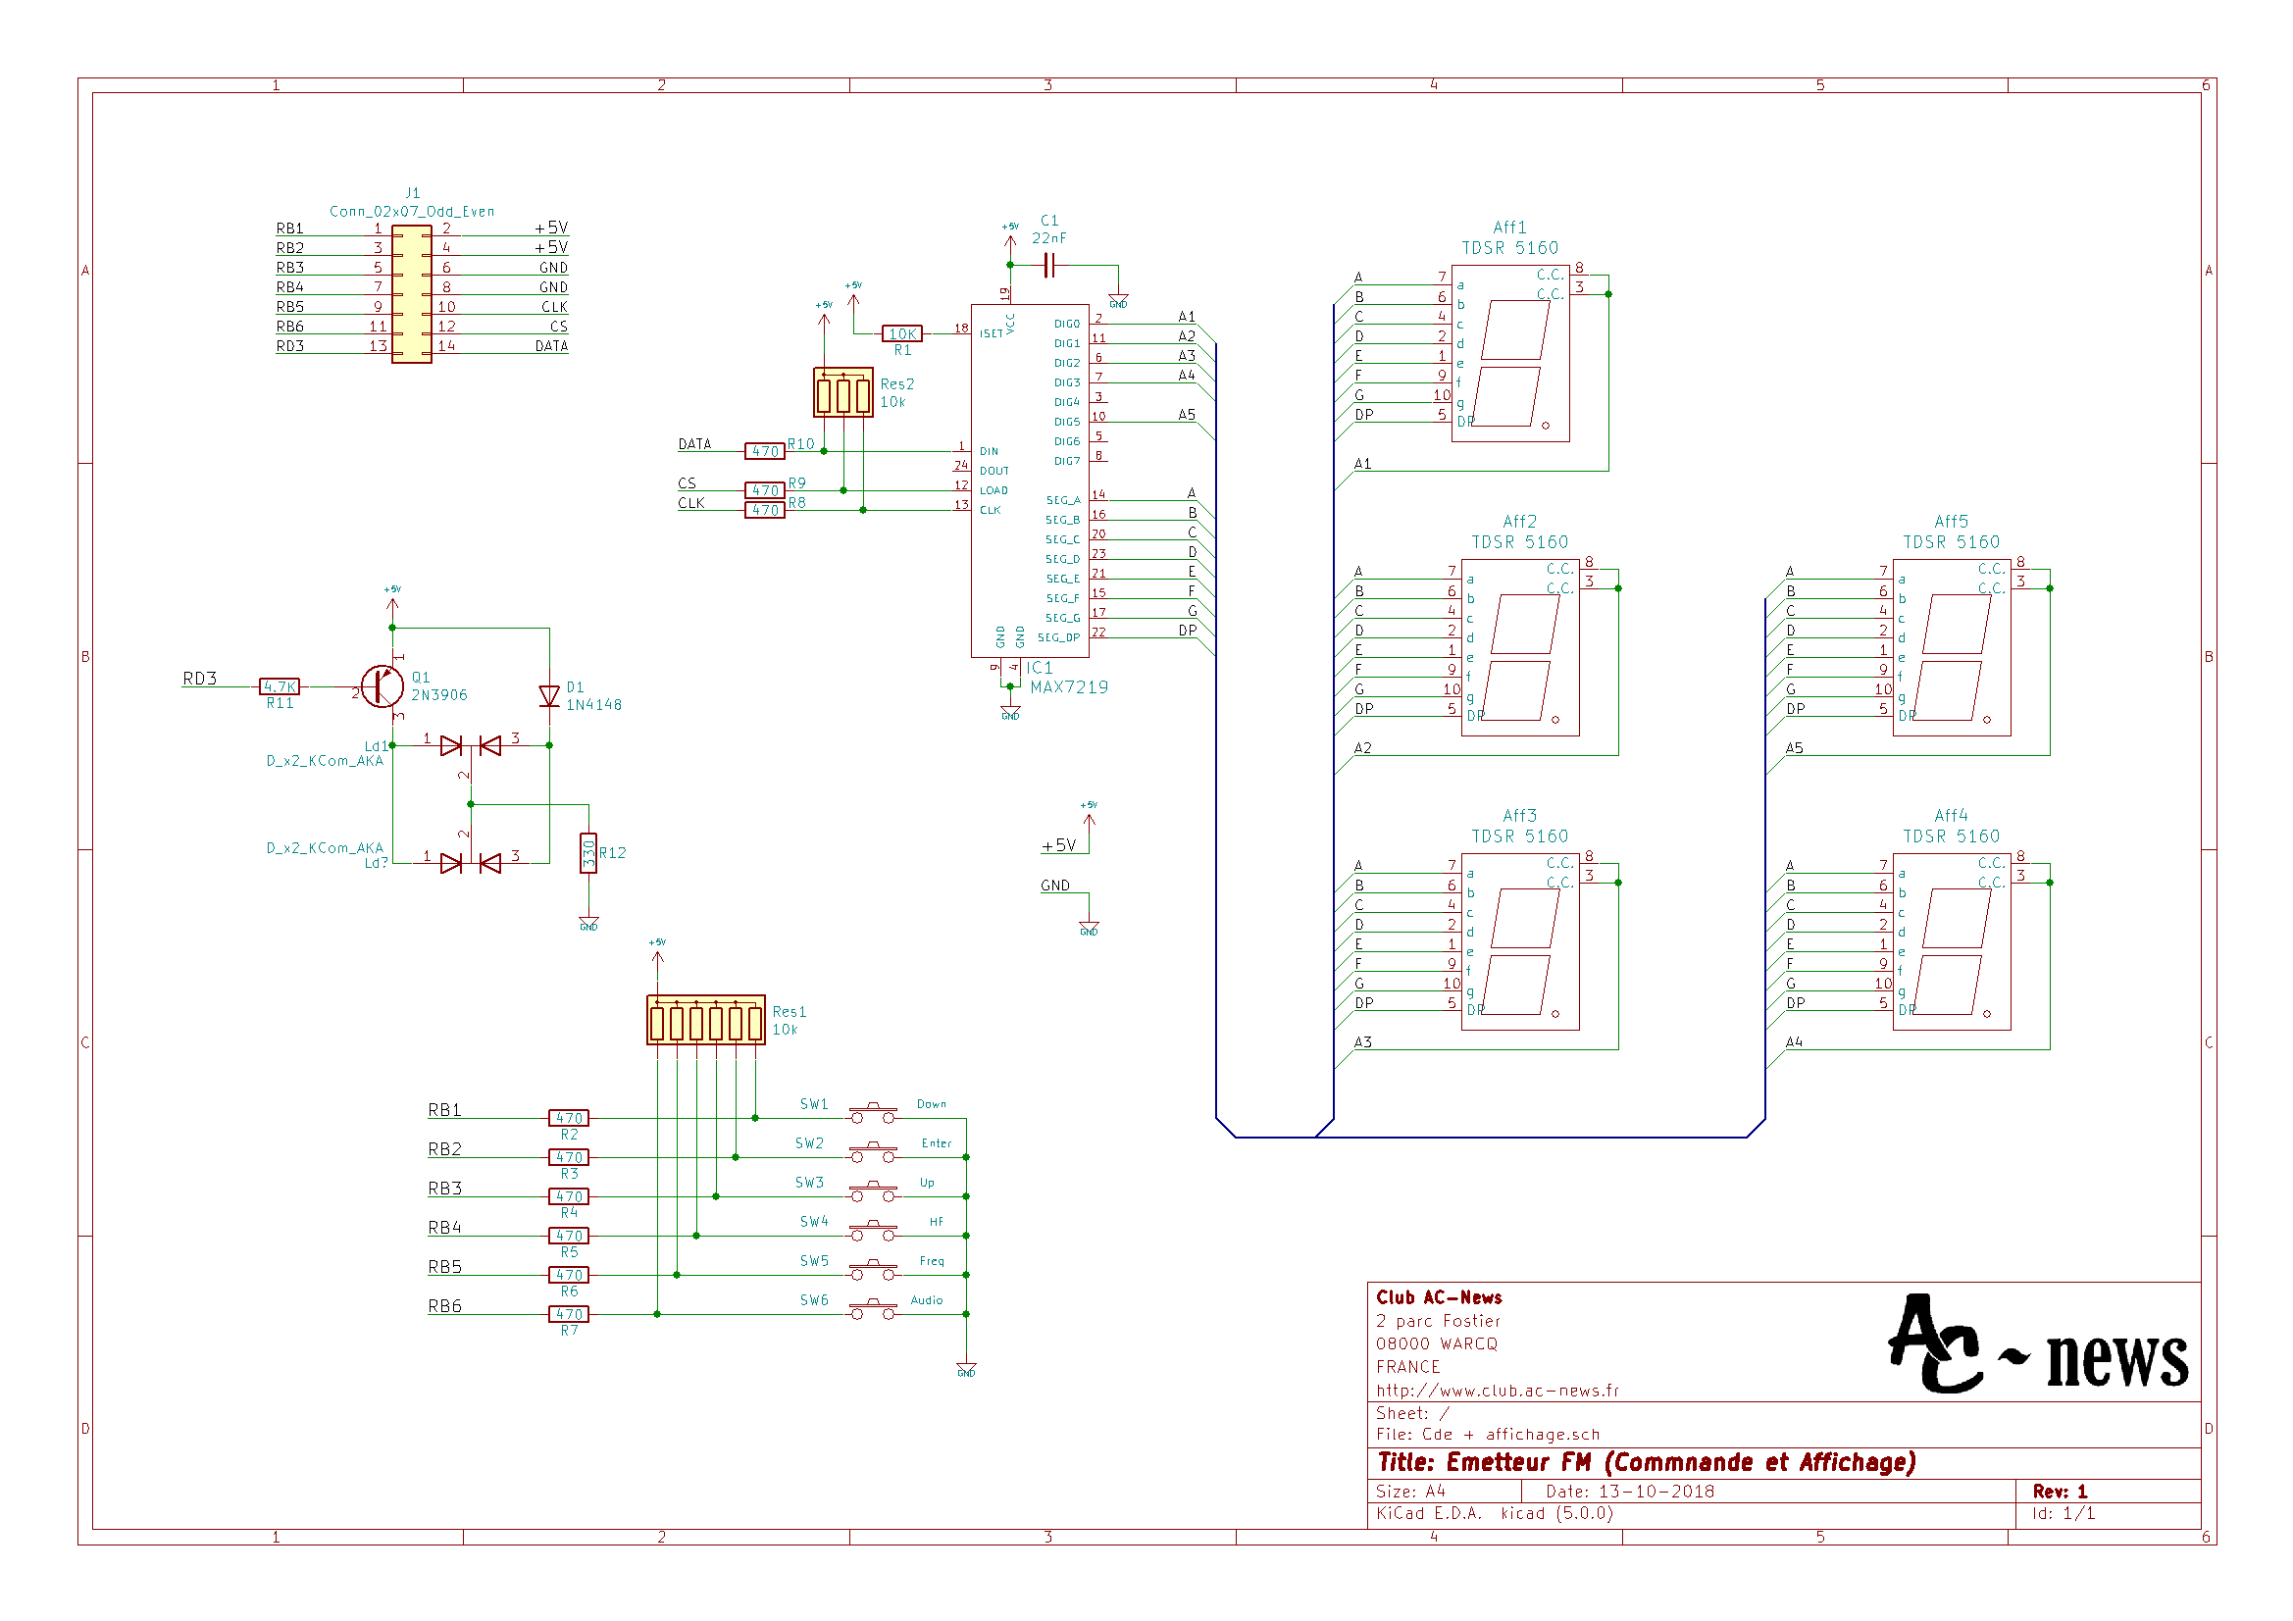Click the '2N3906' transistor value label

pos(438,695)
